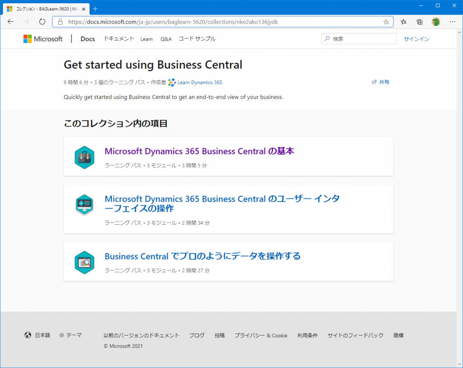Click the browser back arrow
This screenshot has width=463, height=368.
click(11, 22)
